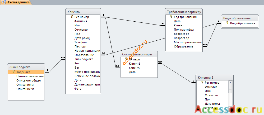Select the Знаки зодиака table header

(26, 67)
